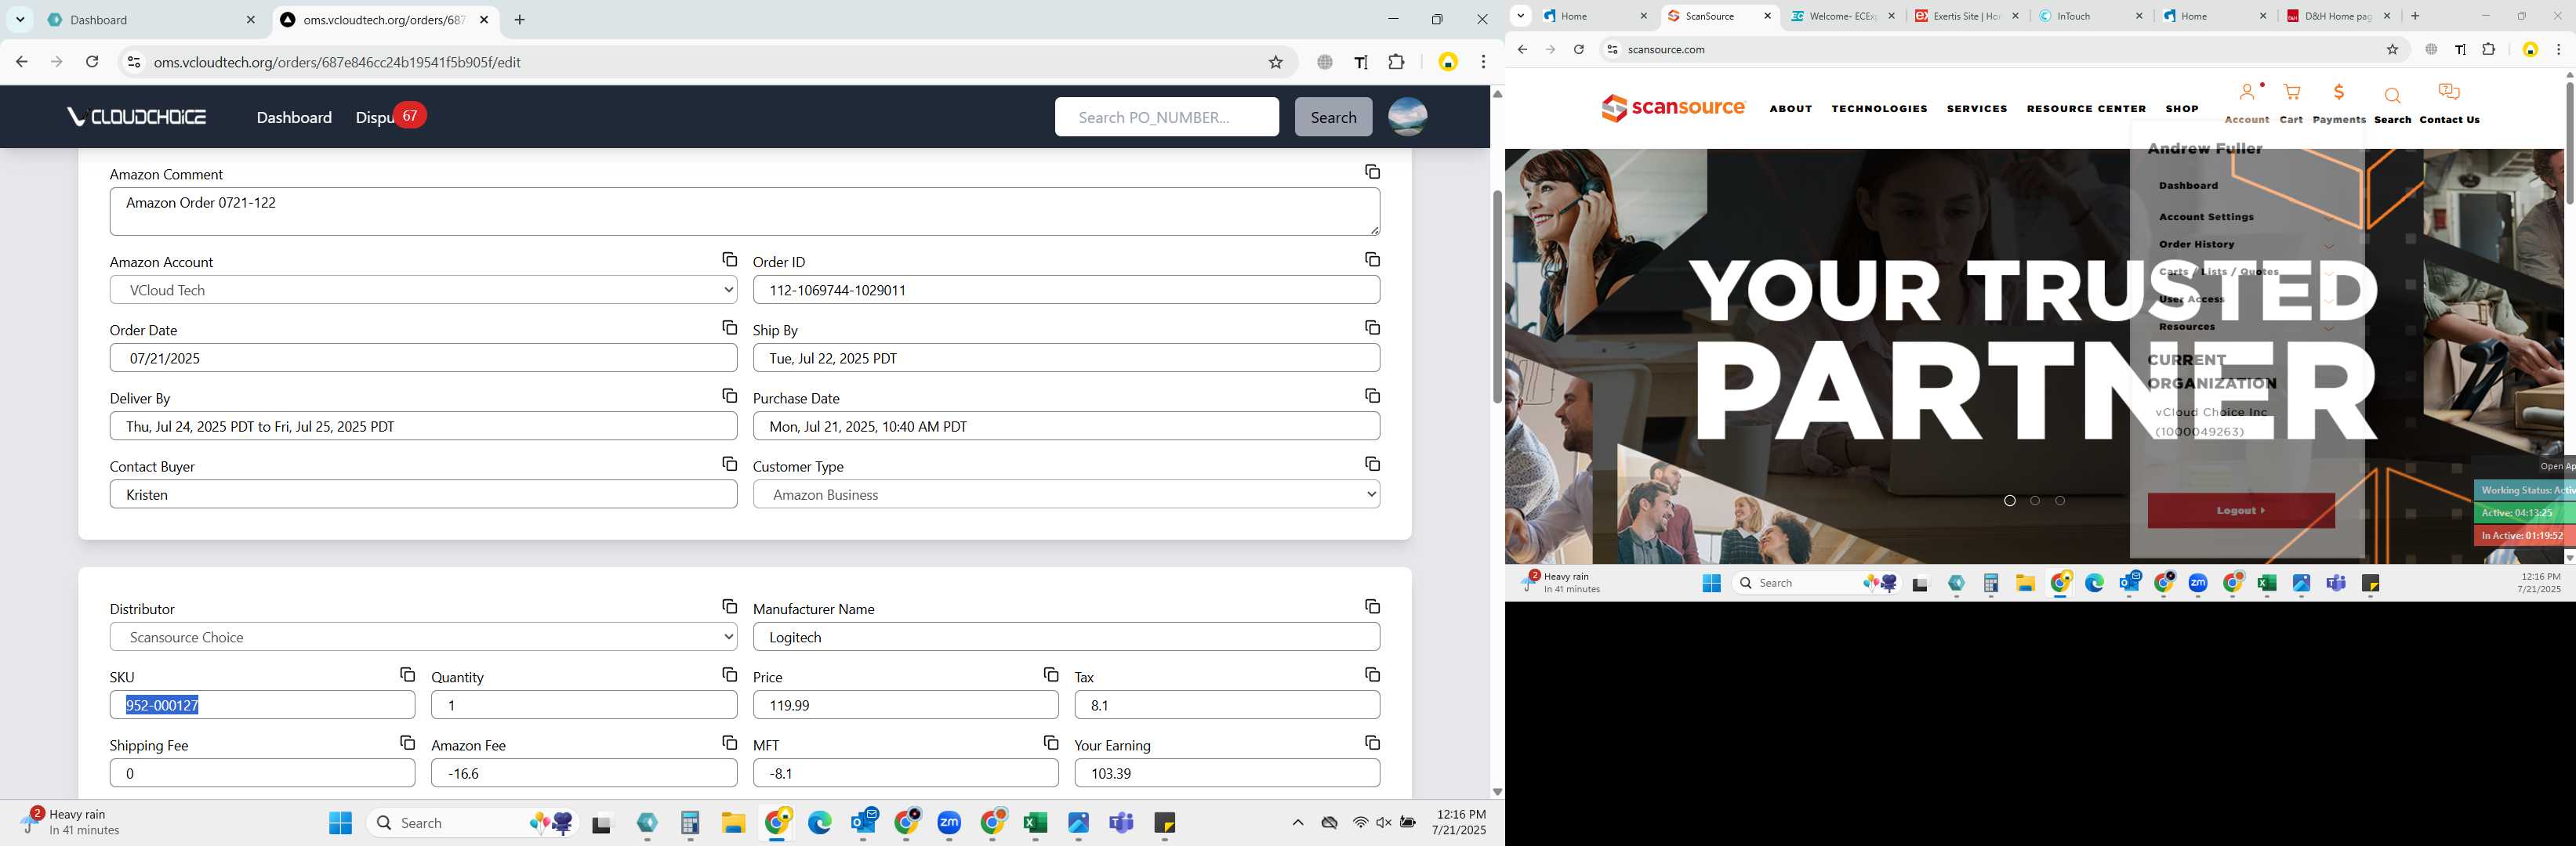Open the TECHNOLOGIES menu on ScanSource
This screenshot has width=2576, height=846.
1879,109
